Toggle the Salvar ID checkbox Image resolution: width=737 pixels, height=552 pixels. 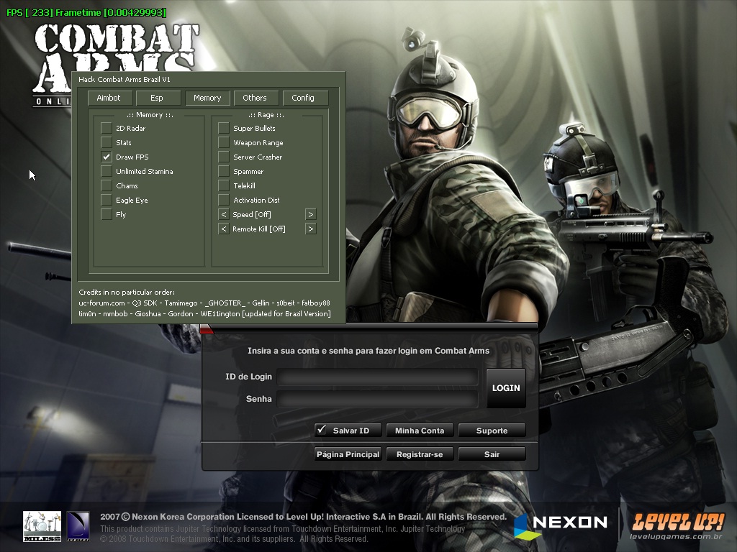(322, 430)
